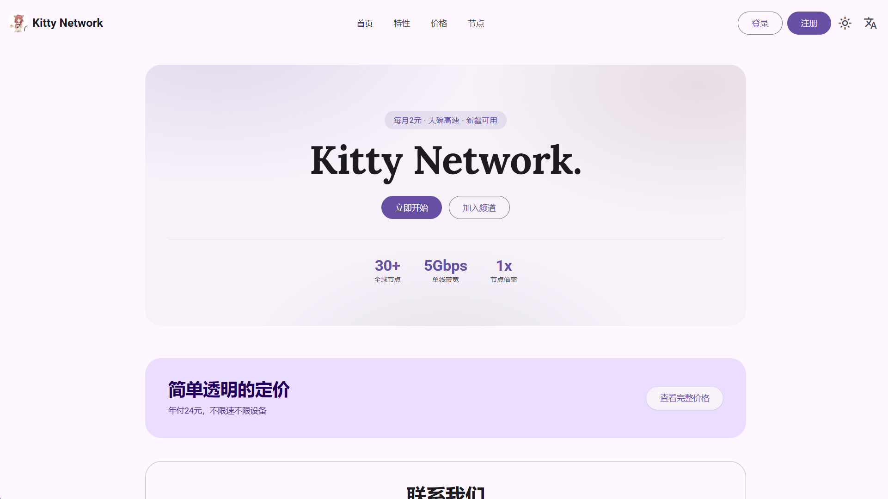Click the 每月2元 · 大碗高速 · 新疆可用 badge
888x499 pixels.
click(x=446, y=120)
